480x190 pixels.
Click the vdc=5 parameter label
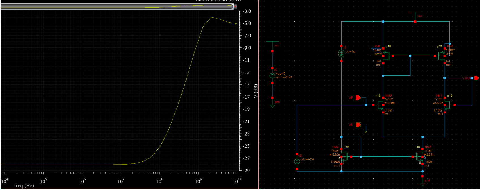pyautogui.click(x=281, y=73)
